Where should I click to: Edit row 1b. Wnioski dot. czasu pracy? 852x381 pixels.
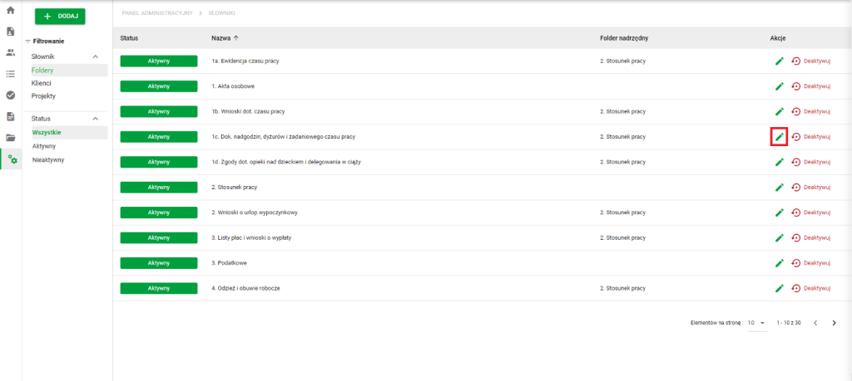click(x=779, y=112)
